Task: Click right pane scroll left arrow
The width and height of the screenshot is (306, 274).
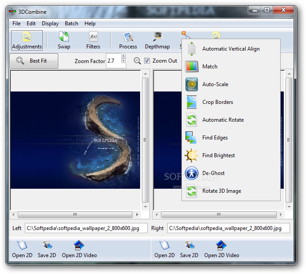Action: (x=157, y=215)
